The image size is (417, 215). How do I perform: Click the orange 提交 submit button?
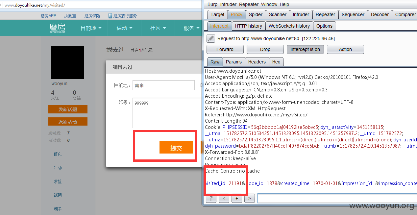[x=176, y=148]
